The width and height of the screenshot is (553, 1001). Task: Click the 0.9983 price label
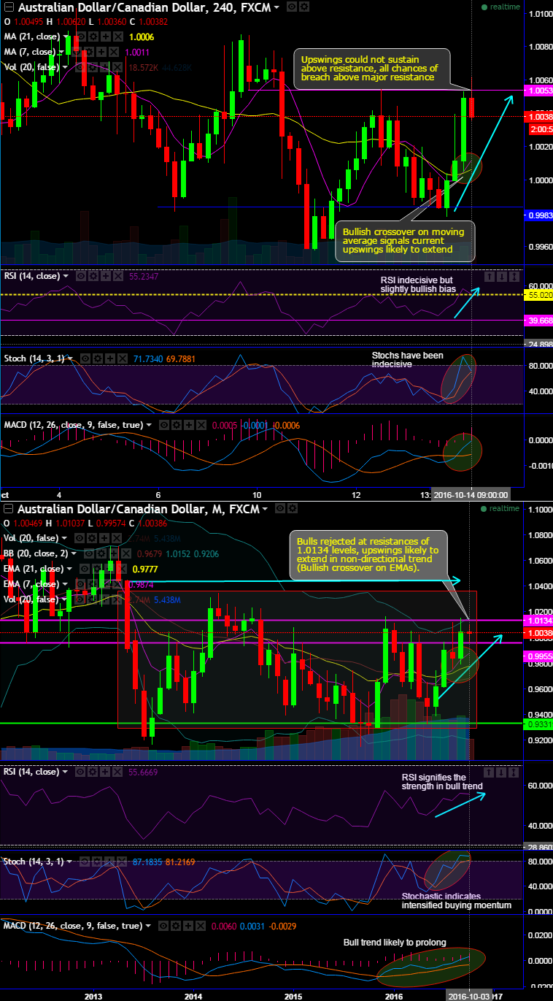pyautogui.click(x=538, y=215)
